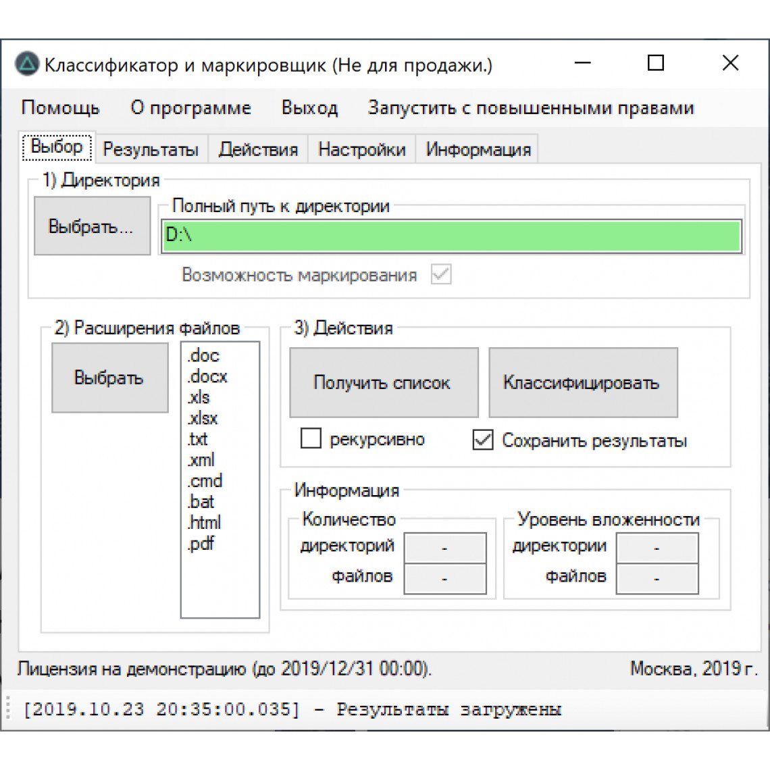Click Количество файлов value field

(x=445, y=578)
